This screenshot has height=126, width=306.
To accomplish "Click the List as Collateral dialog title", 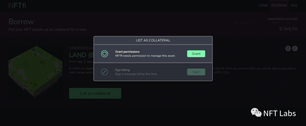I will pos(153,40).
